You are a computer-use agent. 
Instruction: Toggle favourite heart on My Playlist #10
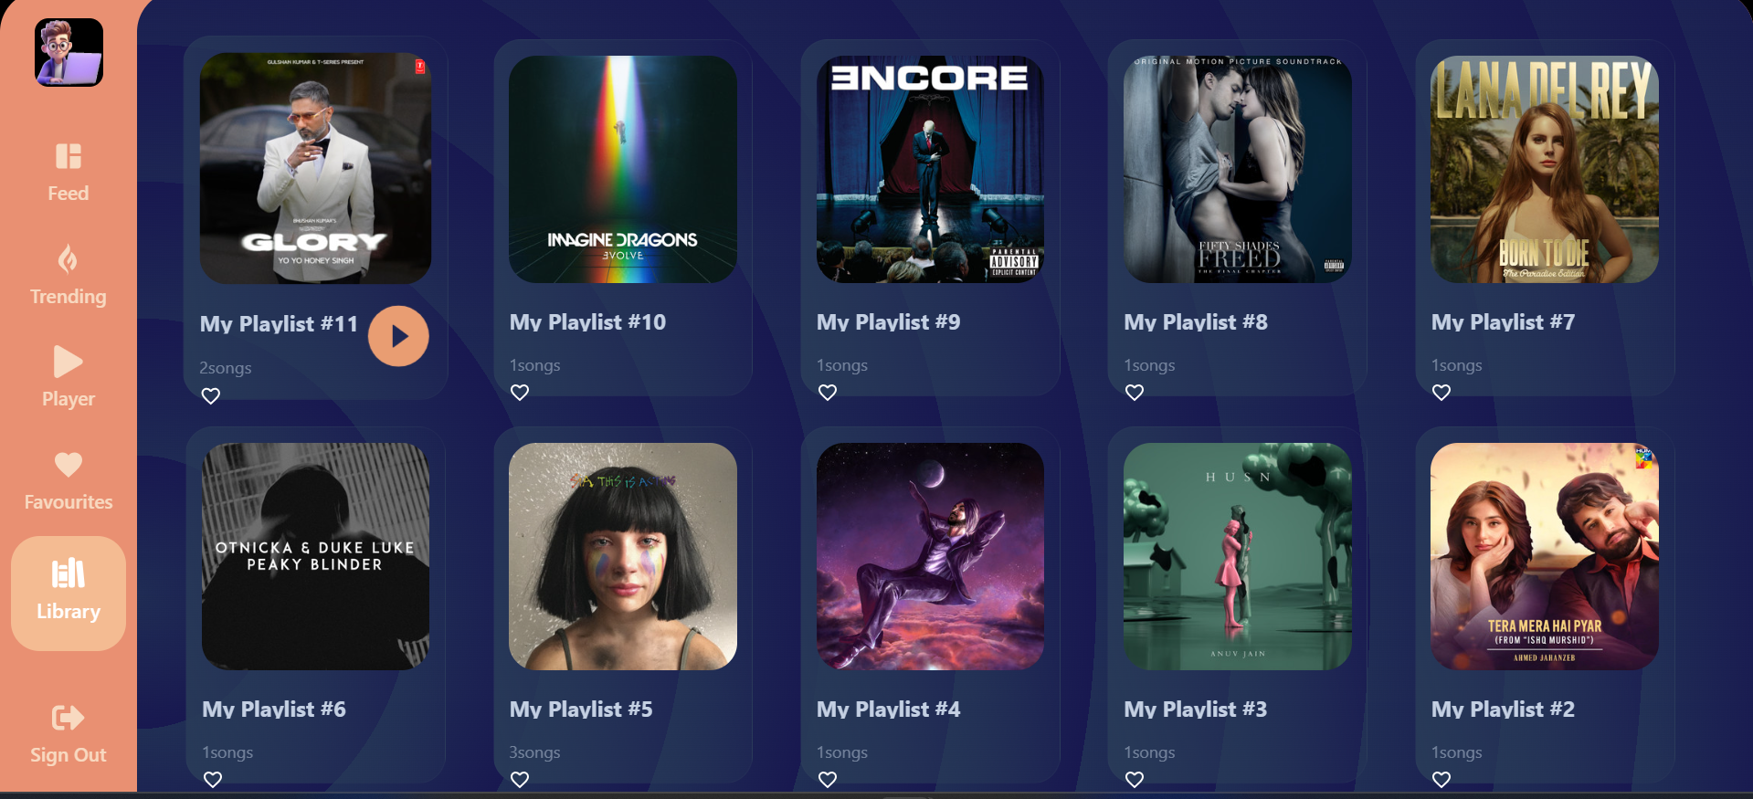tap(520, 393)
